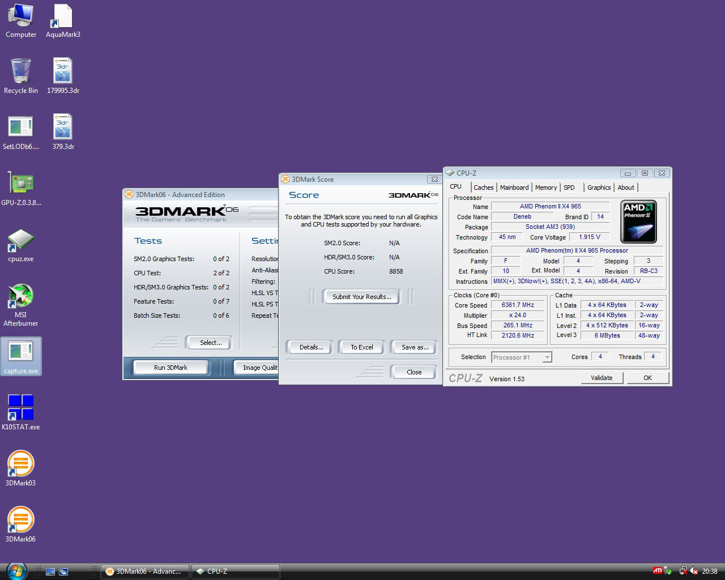Click the Save as button

[x=415, y=347]
